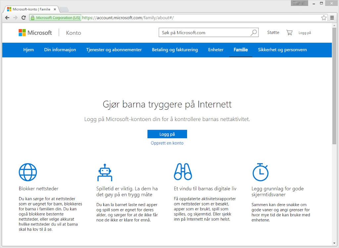Focus the Søk på Microsoft.com search box

click(x=209, y=33)
